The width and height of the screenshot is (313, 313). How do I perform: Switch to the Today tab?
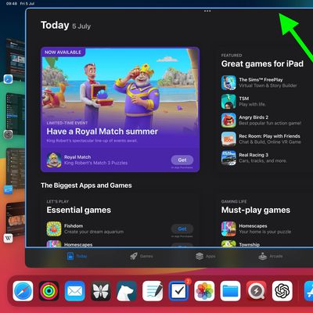[x=77, y=256]
